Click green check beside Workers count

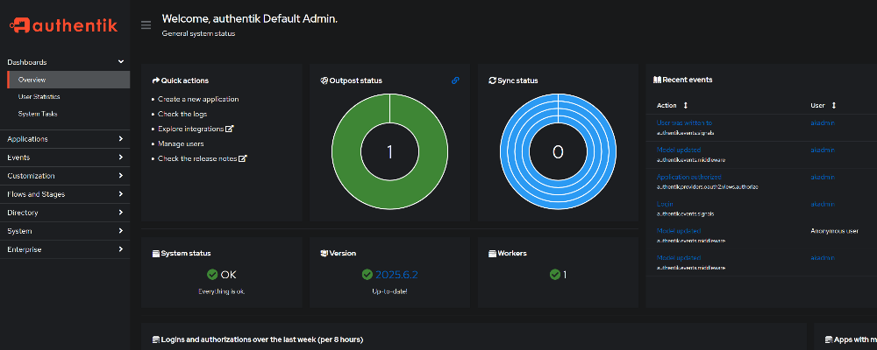click(555, 275)
